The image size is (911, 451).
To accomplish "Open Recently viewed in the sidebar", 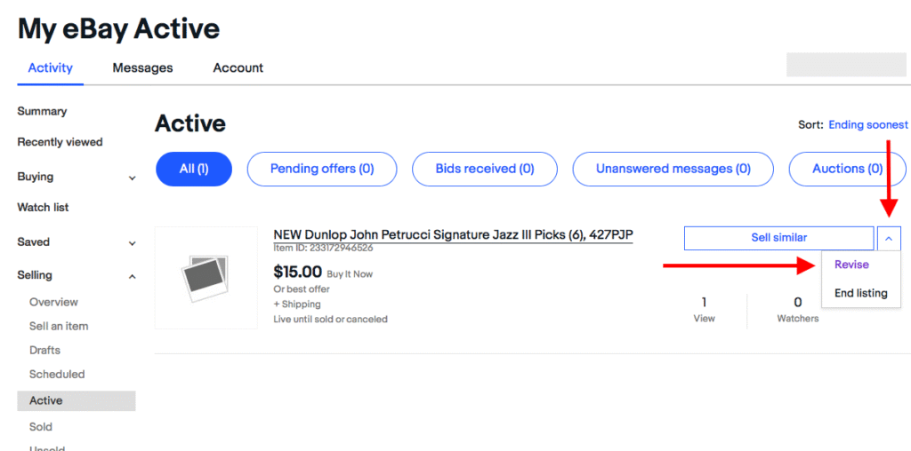I will (60, 142).
